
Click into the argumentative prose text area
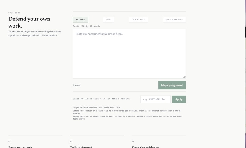point(129,54)
